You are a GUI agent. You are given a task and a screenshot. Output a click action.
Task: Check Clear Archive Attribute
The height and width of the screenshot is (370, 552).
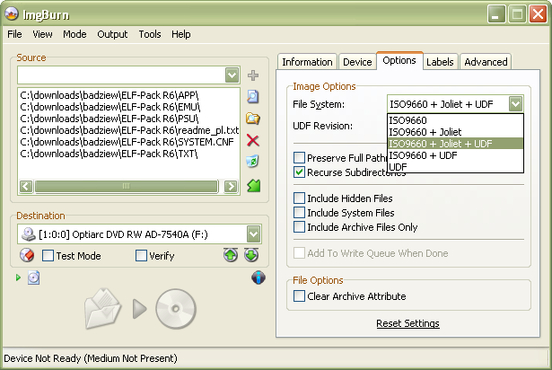point(299,296)
